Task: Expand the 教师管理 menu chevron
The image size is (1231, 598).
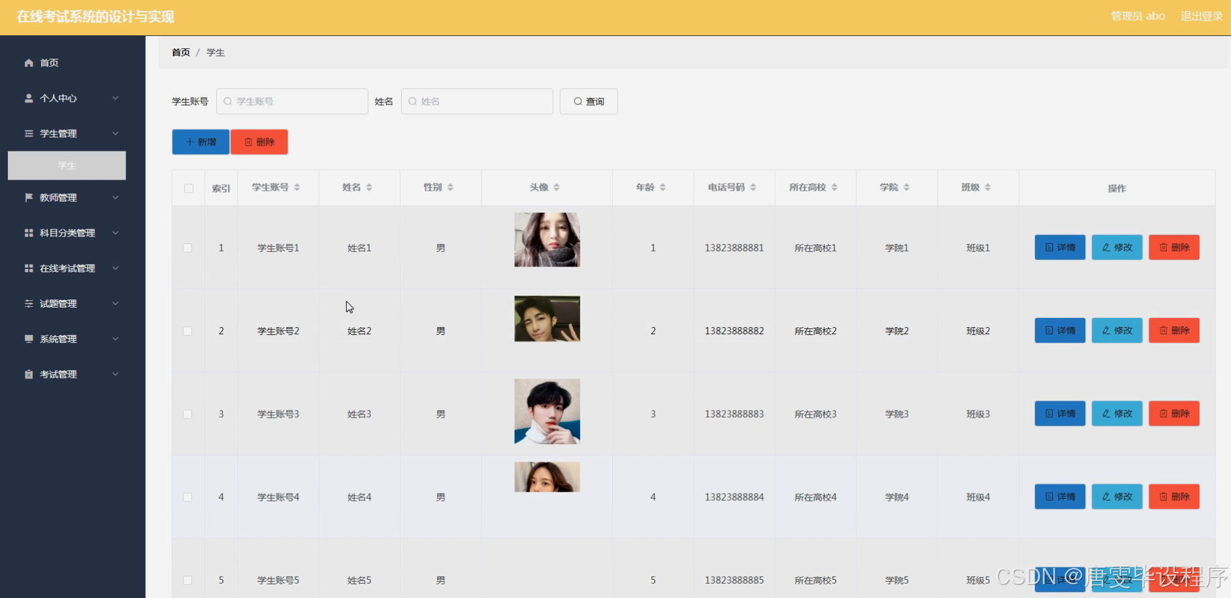Action: click(x=115, y=197)
